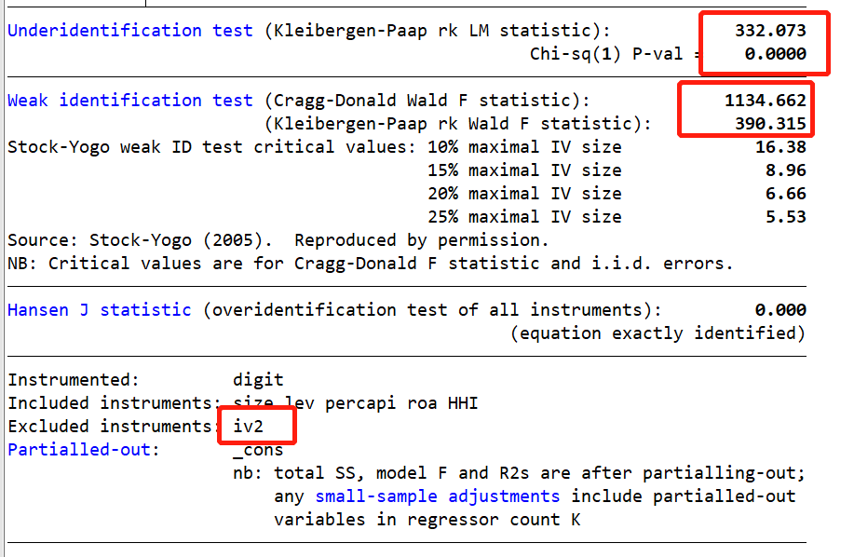854x557 pixels.
Task: Click the Chi-sq P-val 0.0000 value
Action: click(x=775, y=54)
